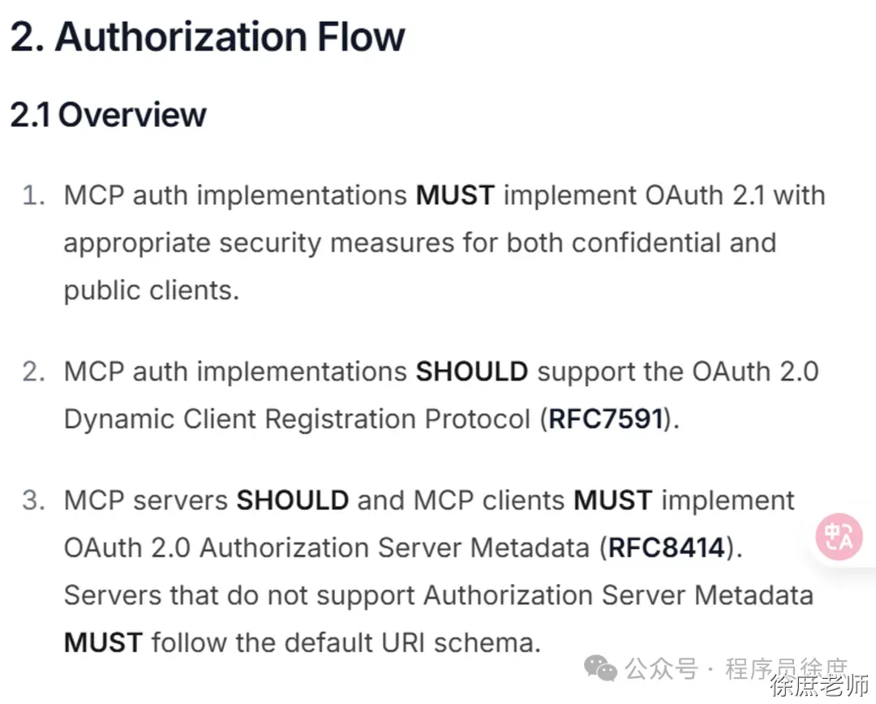This screenshot has width=876, height=704.
Task: Click bold "SHOULD" after "MCP servers"
Action: click(292, 500)
